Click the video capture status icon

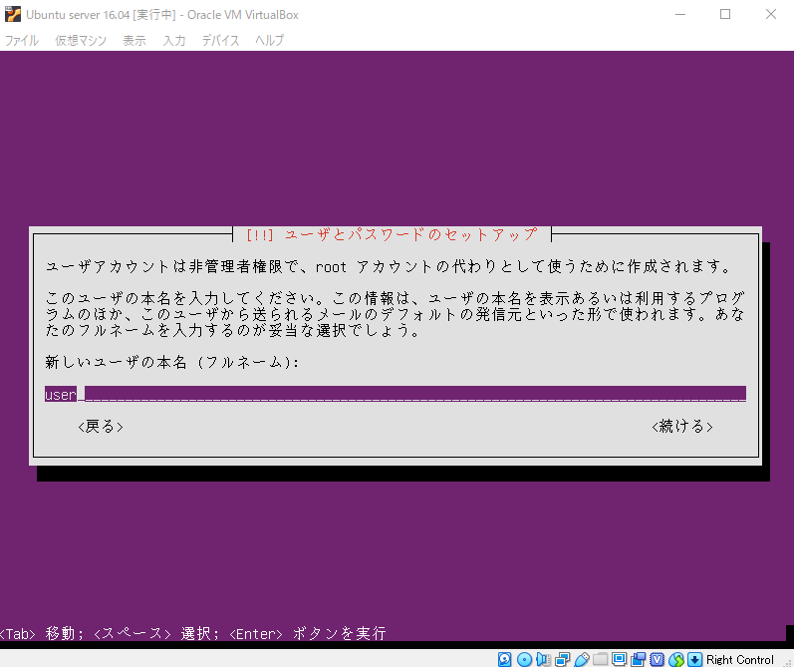[638, 659]
